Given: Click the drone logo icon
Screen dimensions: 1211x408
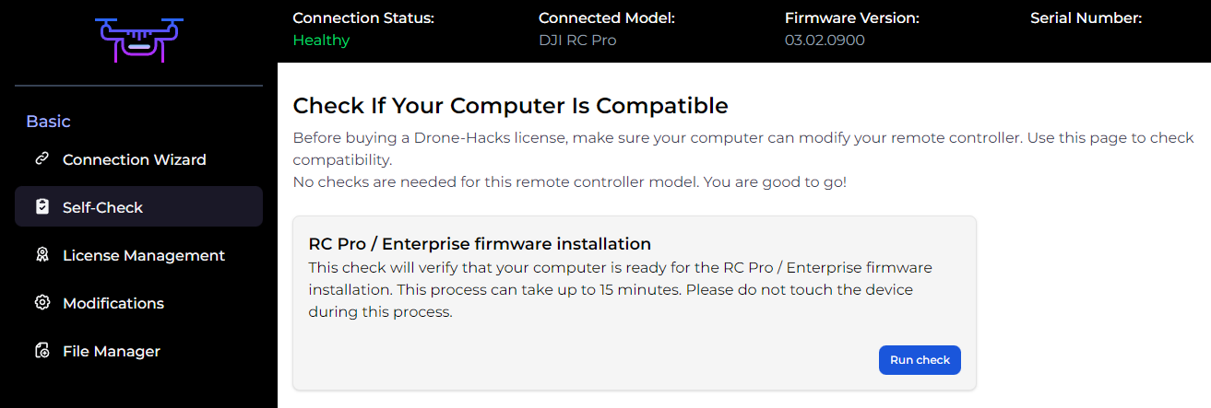Looking at the screenshot, I should click(139, 40).
